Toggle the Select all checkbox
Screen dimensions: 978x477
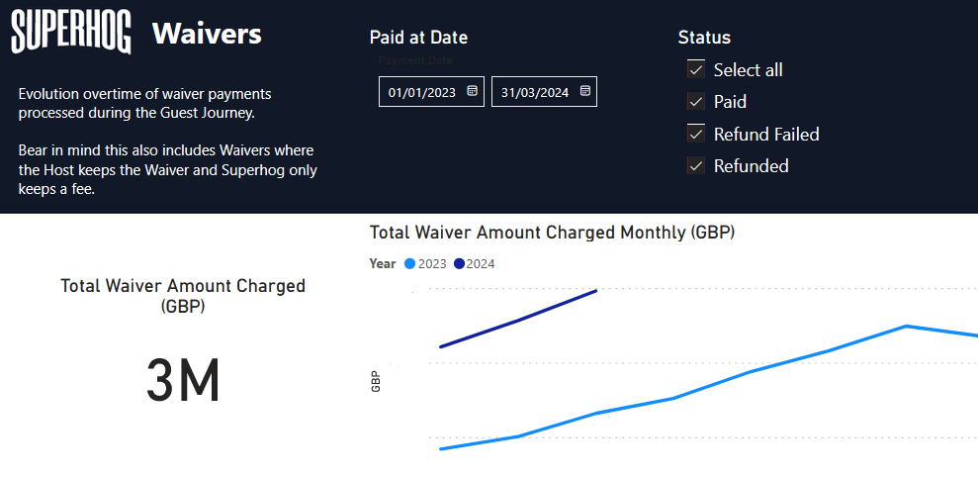click(696, 69)
